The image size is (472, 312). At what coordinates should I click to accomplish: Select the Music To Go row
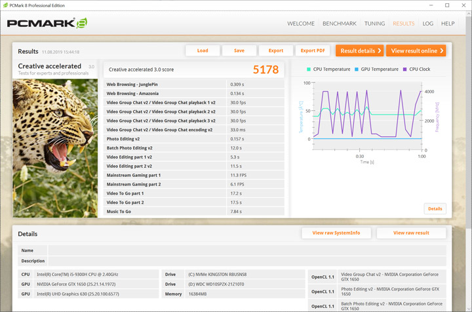point(194,212)
